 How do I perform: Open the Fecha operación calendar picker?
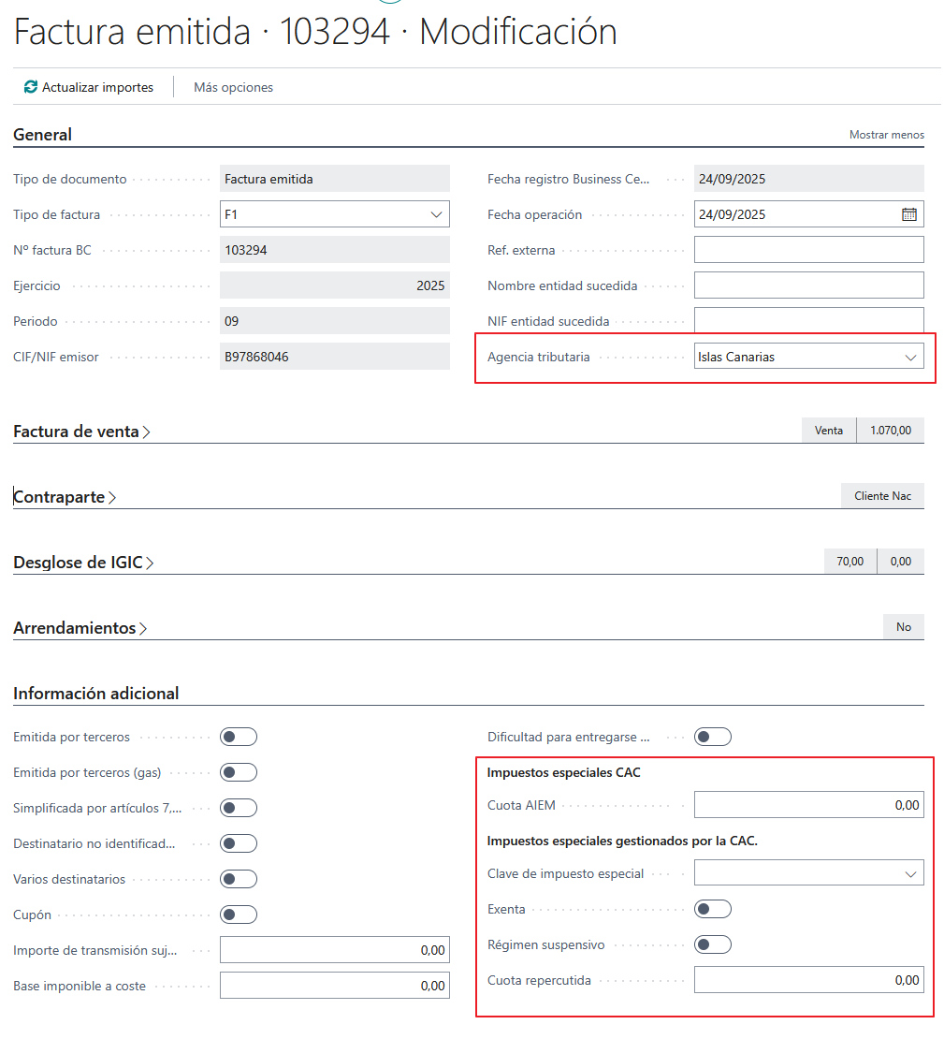click(908, 214)
